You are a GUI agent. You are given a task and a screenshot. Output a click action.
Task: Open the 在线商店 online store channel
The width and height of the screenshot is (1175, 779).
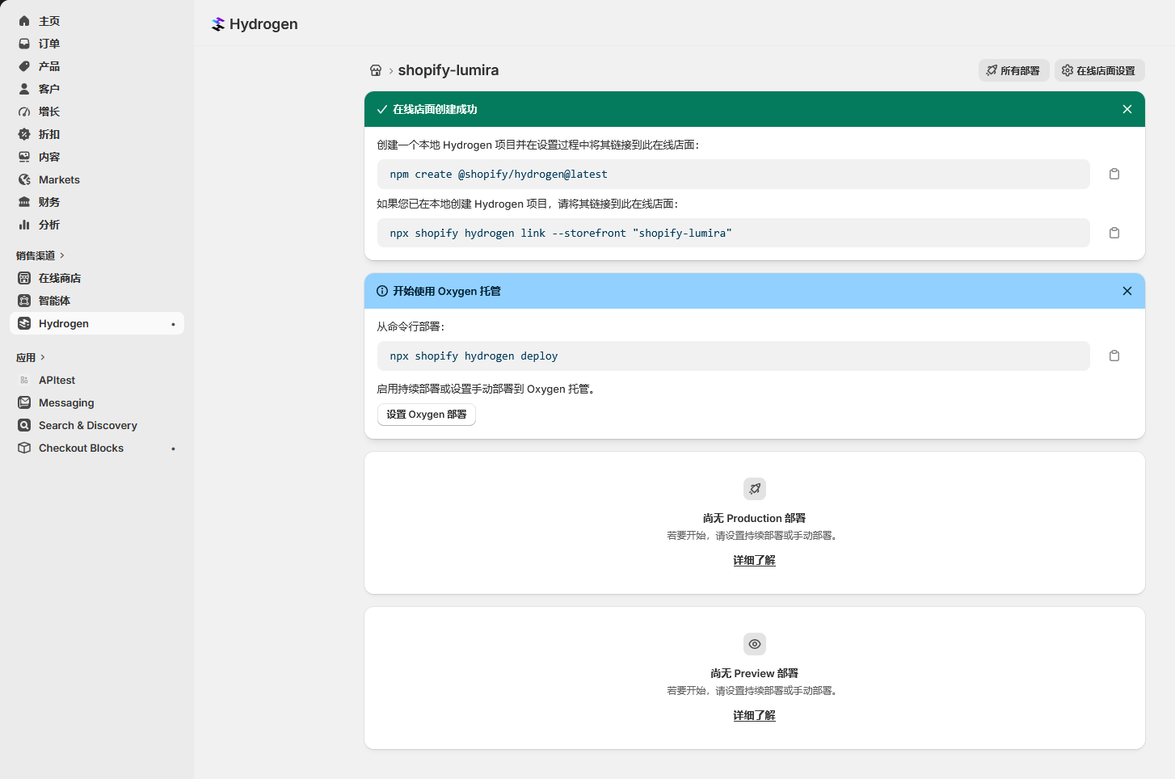tap(97, 278)
